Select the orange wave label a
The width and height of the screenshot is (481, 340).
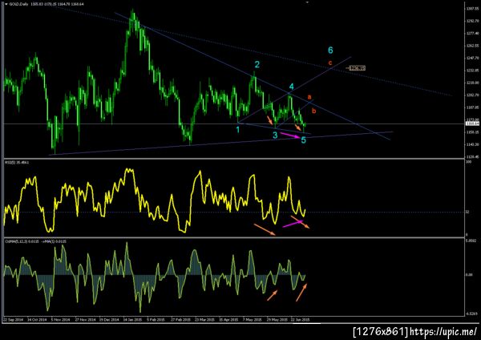pos(309,97)
